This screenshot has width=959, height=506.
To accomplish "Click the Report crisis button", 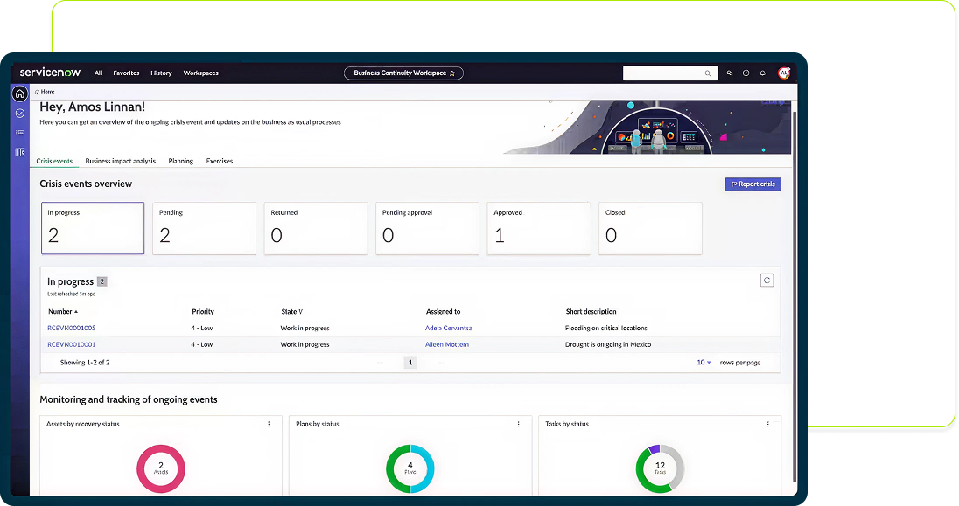I will (x=752, y=184).
